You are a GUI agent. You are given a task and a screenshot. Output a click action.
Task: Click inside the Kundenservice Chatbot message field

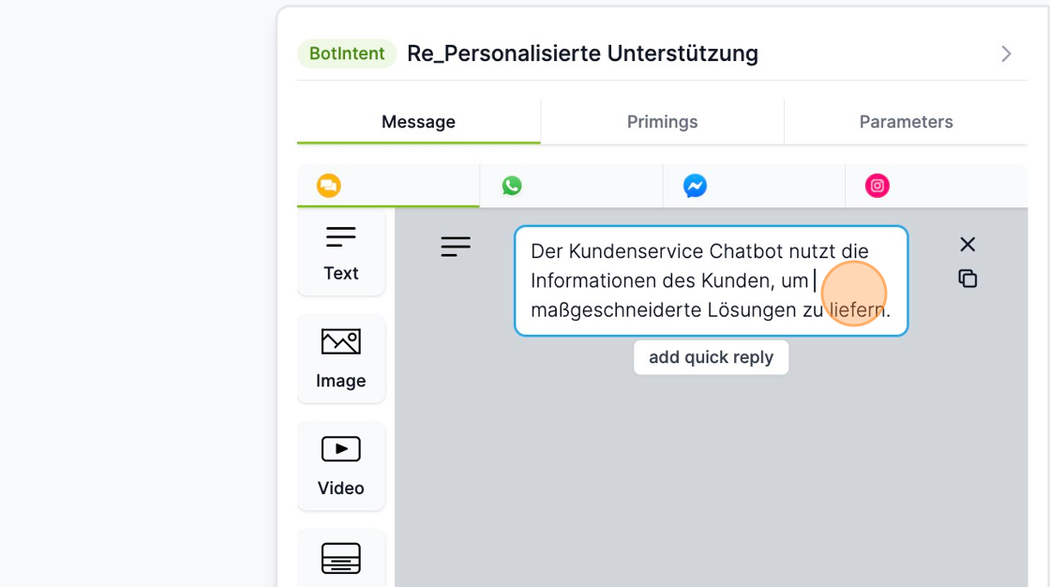pos(694,279)
